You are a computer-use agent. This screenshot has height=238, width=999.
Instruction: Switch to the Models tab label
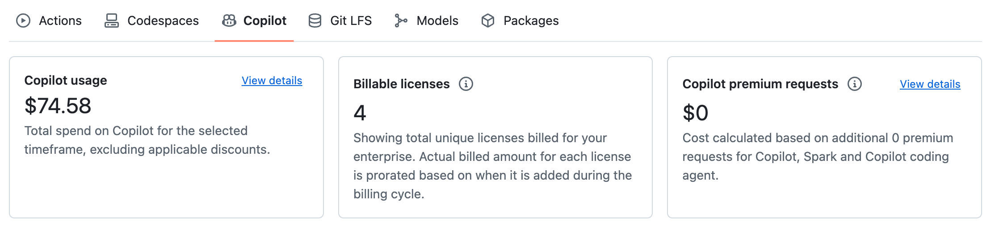[437, 21]
